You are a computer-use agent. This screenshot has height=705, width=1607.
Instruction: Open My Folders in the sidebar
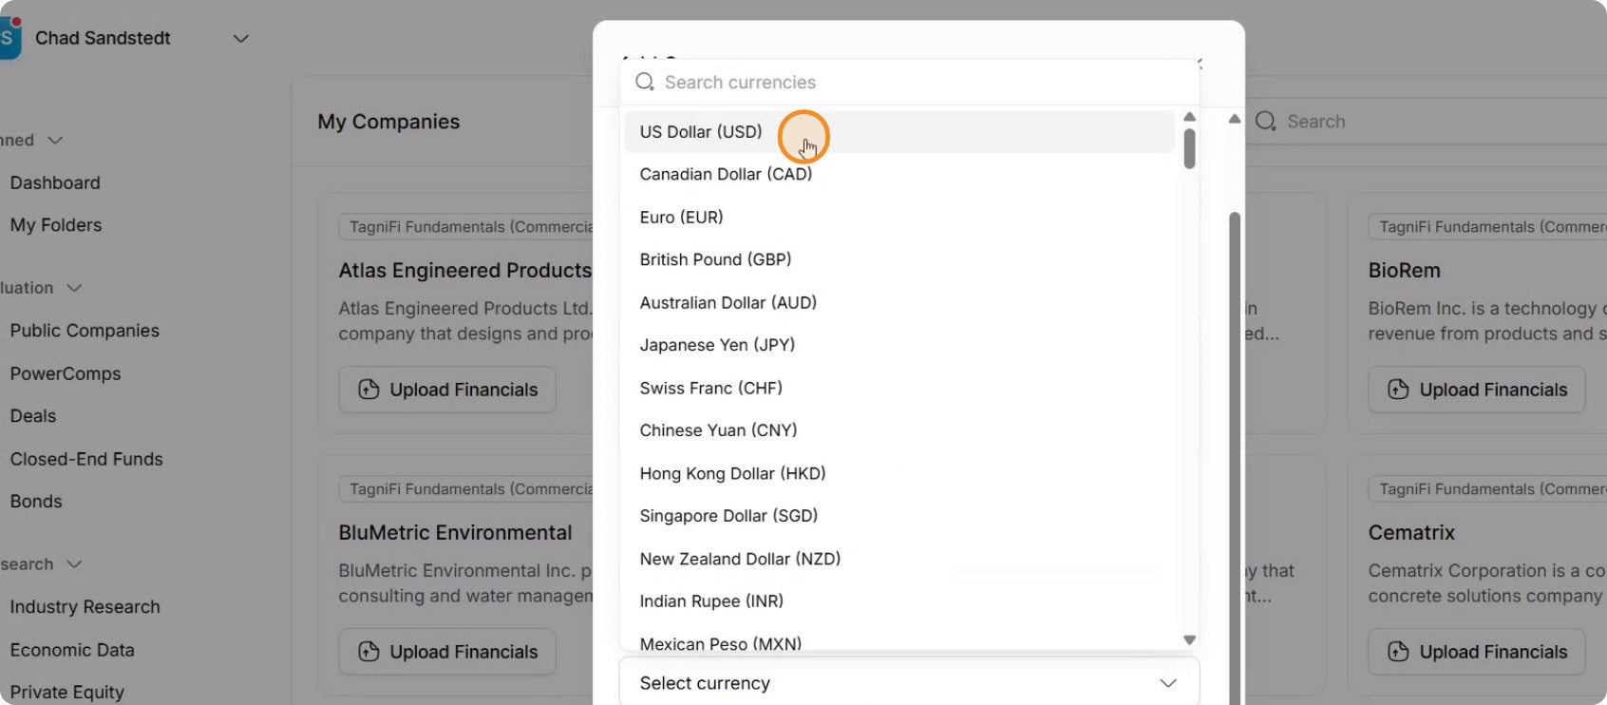[56, 225]
